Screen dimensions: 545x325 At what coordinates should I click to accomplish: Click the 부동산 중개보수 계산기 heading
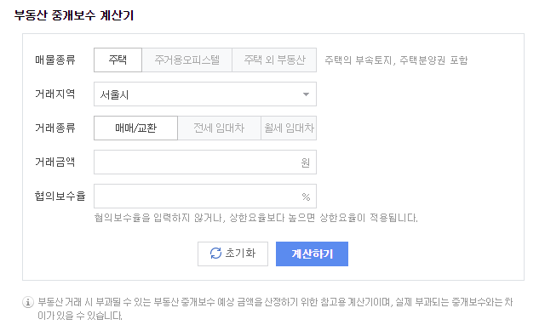(x=74, y=15)
